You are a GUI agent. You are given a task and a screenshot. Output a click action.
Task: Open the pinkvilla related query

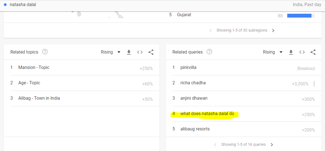click(188, 68)
